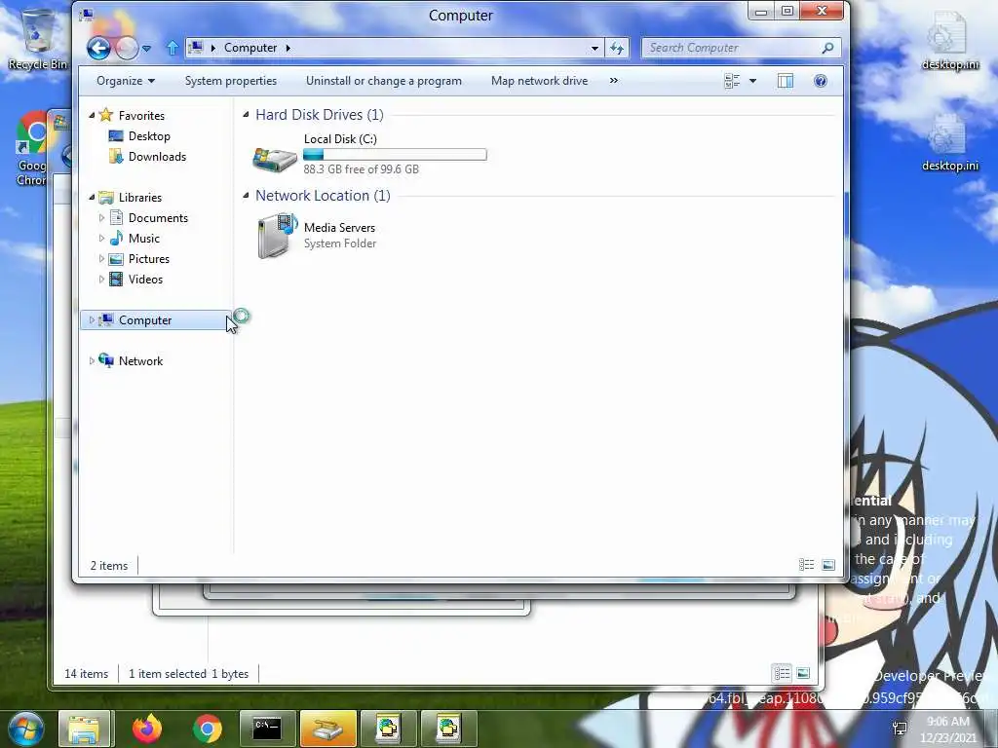Open the address bar history dropdown arrow
The height and width of the screenshot is (748, 998).
595,48
